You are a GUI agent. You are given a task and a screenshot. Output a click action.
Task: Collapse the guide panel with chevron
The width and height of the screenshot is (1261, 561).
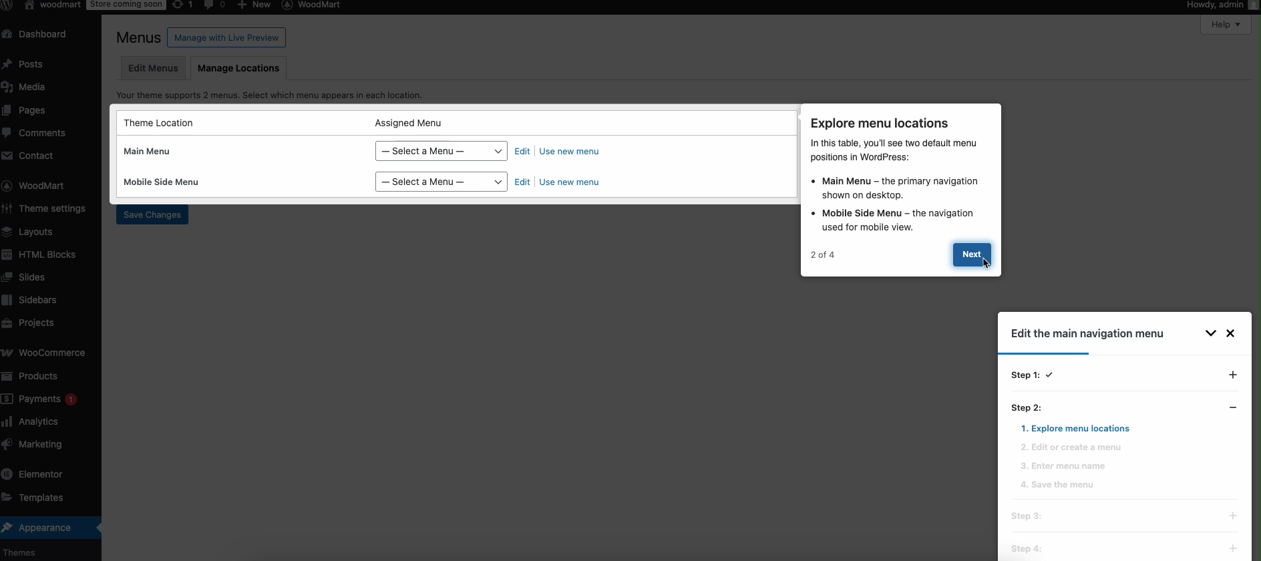click(1210, 333)
